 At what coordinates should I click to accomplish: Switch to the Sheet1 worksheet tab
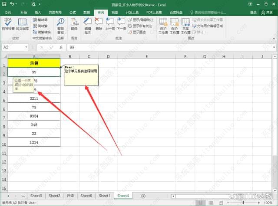pyautogui.click(x=104, y=196)
